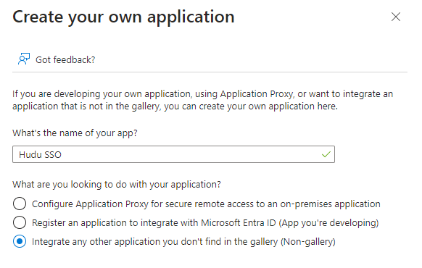422x268 pixels.
Task: Select the Configure Application Proxy radio button
Action: click(20, 204)
